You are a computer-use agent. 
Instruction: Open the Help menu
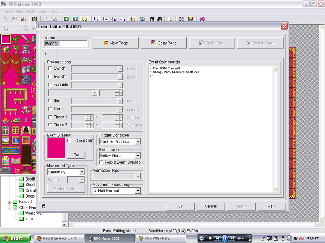pyautogui.click(x=54, y=11)
